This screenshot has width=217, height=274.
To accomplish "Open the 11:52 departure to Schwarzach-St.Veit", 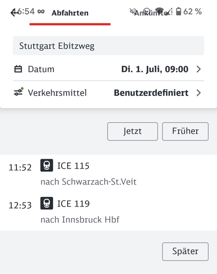I will click(x=109, y=174).
